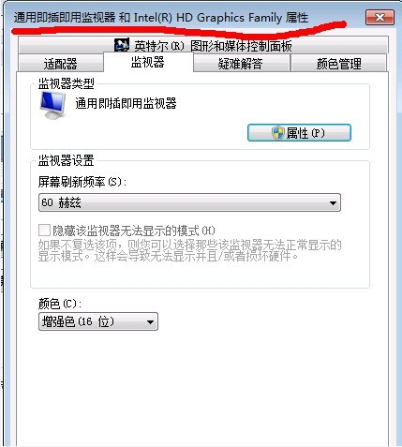The image size is (402, 447).
Task: Click the 60 赫兹 combo box value
Action: pyautogui.click(x=61, y=202)
